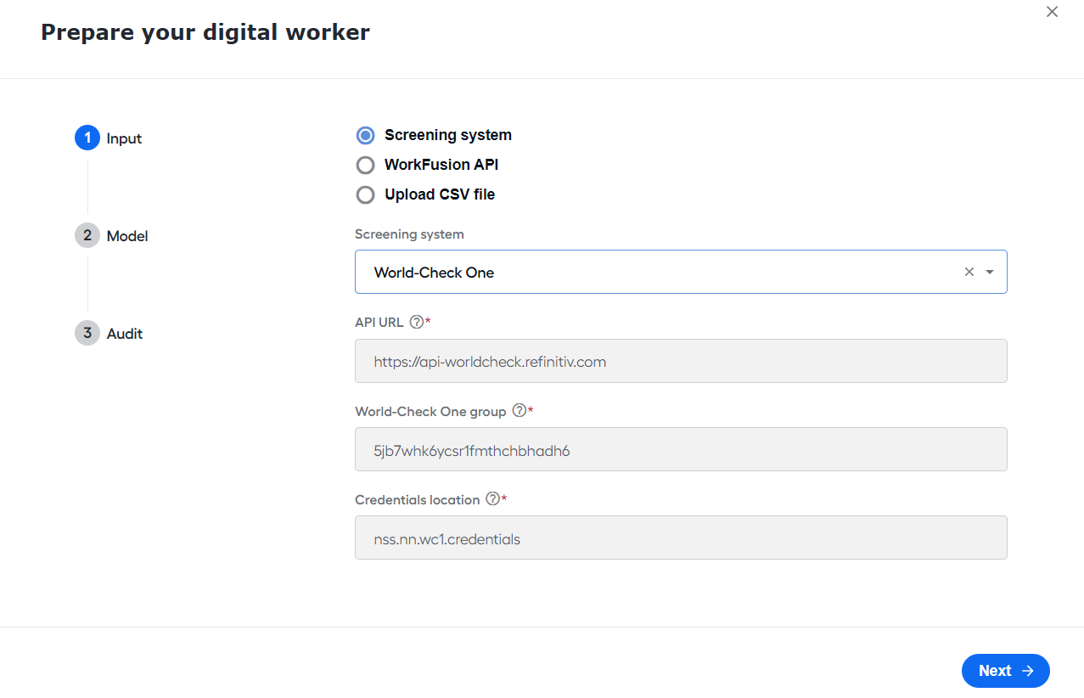Go to step 1 Input

point(109,138)
